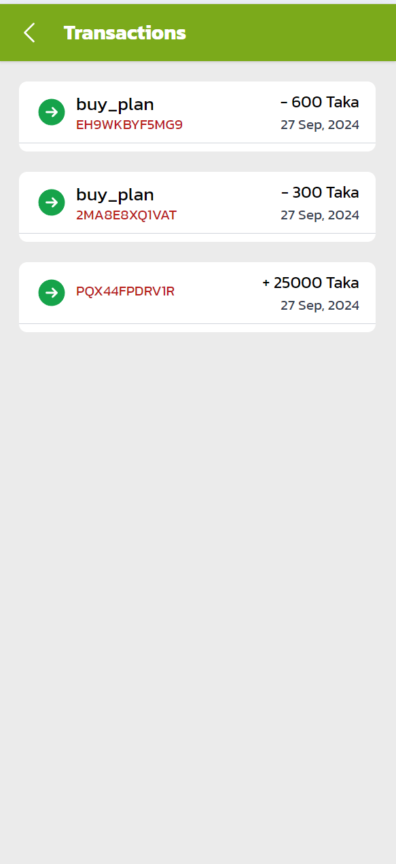Click the date under + 25000 Taka
Image resolution: width=396 pixels, height=864 pixels.
point(320,306)
